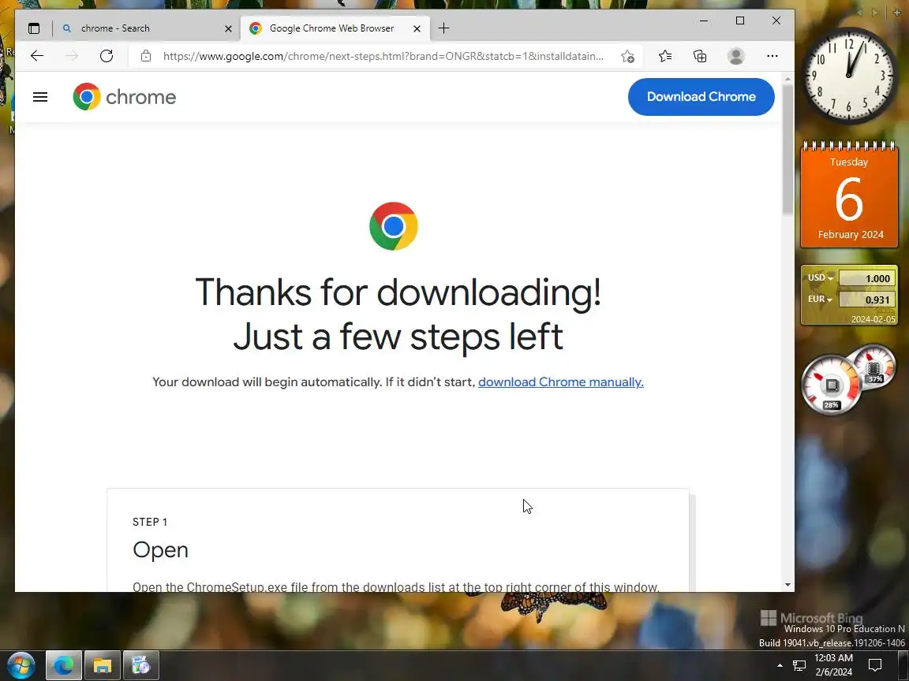This screenshot has height=681, width=909.
Task: Click the page vertical scrollbar thumb
Action: (787, 149)
